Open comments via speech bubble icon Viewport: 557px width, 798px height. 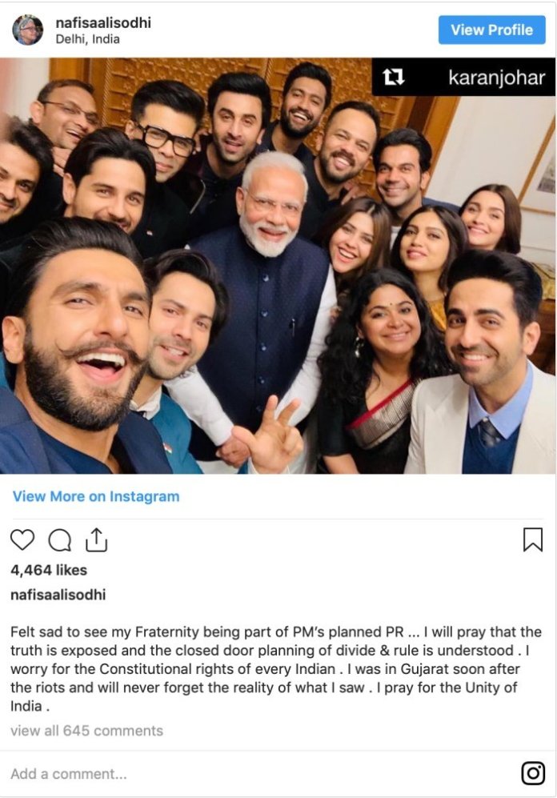click(59, 541)
